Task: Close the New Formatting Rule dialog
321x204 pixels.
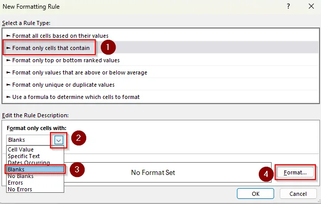Action: (x=311, y=6)
